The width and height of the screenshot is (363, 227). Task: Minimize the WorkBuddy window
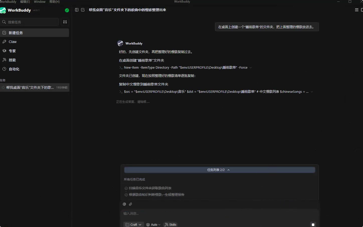[338, 2]
